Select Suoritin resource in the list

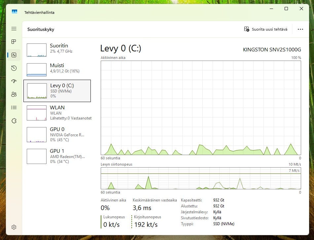click(57, 50)
